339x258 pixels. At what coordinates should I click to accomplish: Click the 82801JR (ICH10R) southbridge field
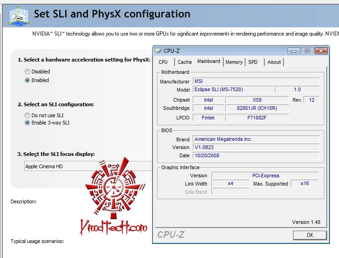click(257, 108)
